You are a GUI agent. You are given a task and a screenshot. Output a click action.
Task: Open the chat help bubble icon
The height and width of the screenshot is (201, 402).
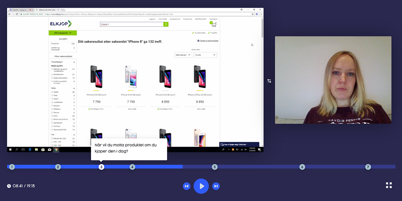(x=222, y=144)
